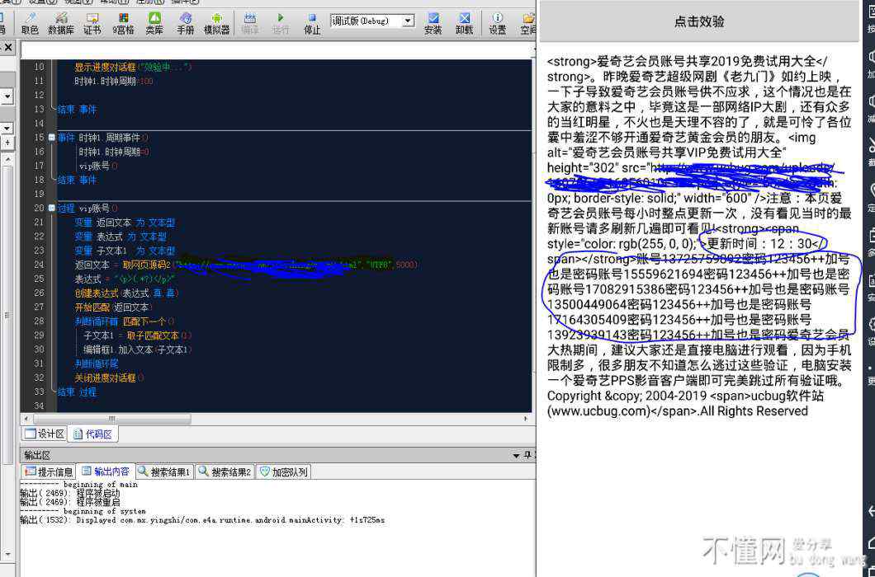The width and height of the screenshot is (875, 577).
Task: Open the 类库 library browser
Action: coord(154,22)
